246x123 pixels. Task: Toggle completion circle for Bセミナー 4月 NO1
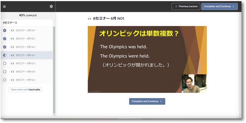coord(5,39)
